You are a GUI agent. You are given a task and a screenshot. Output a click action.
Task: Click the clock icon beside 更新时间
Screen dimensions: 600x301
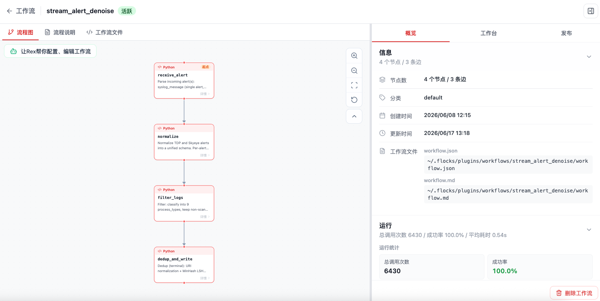382,133
